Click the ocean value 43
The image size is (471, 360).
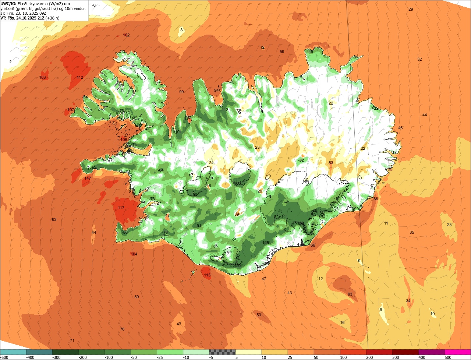click(290, 293)
